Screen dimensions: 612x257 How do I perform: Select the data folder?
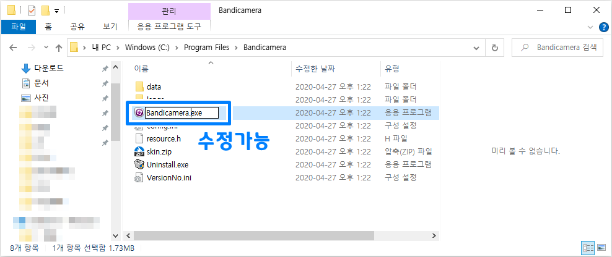coord(154,86)
